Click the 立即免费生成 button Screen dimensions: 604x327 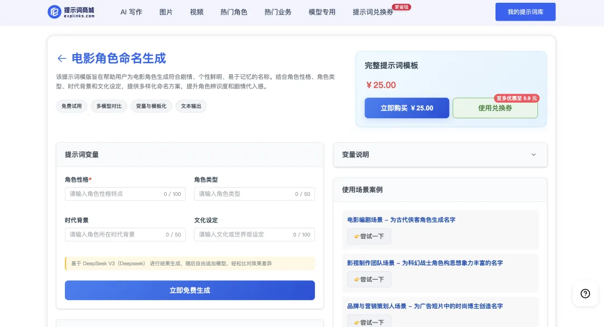[190, 290]
